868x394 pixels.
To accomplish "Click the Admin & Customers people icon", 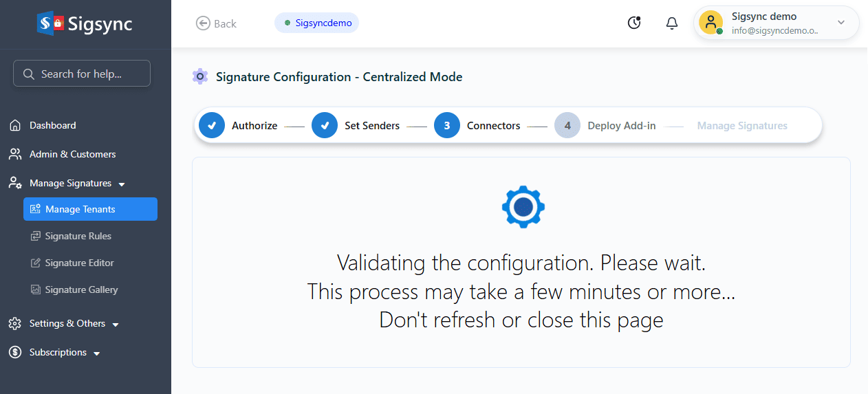I will (x=15, y=155).
